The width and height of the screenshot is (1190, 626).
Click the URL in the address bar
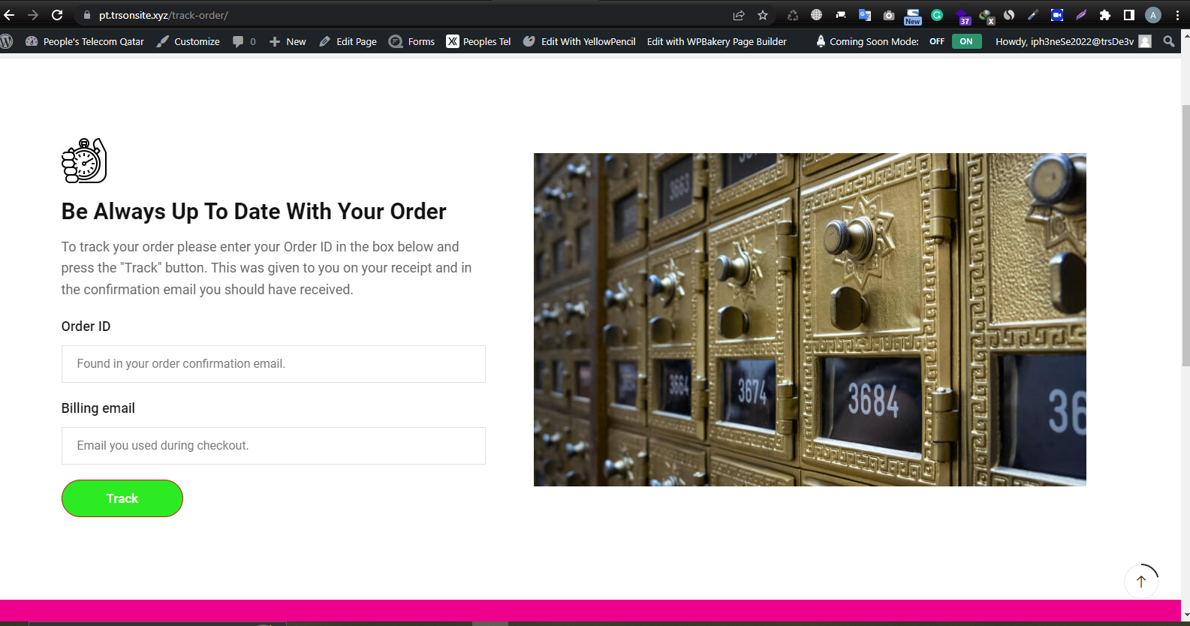[164, 15]
